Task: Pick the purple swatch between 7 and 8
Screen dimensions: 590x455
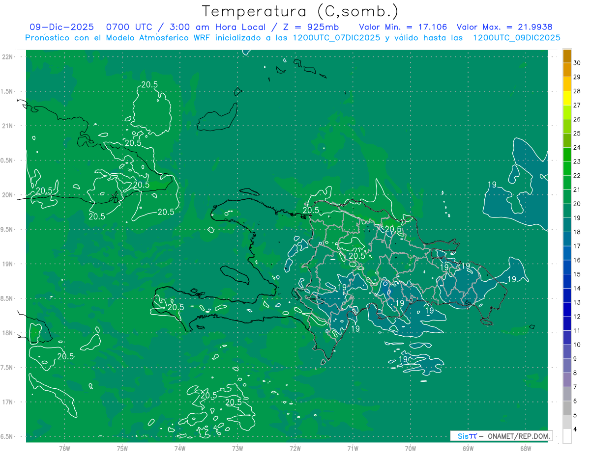Action: (x=567, y=380)
